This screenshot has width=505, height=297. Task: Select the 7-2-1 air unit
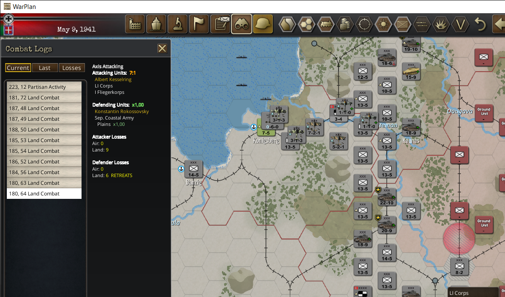314,127
